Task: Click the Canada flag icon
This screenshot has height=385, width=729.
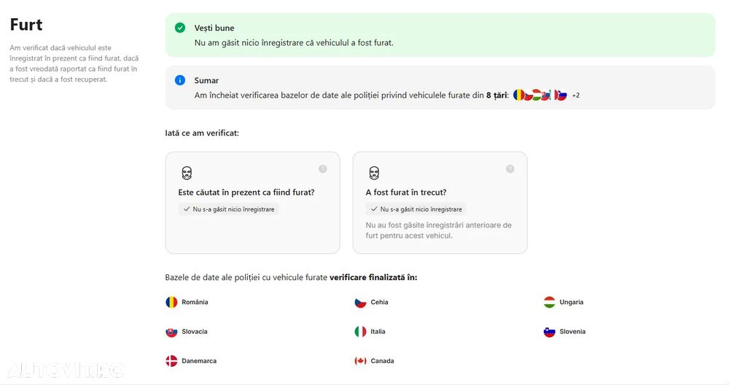Action: click(360, 361)
